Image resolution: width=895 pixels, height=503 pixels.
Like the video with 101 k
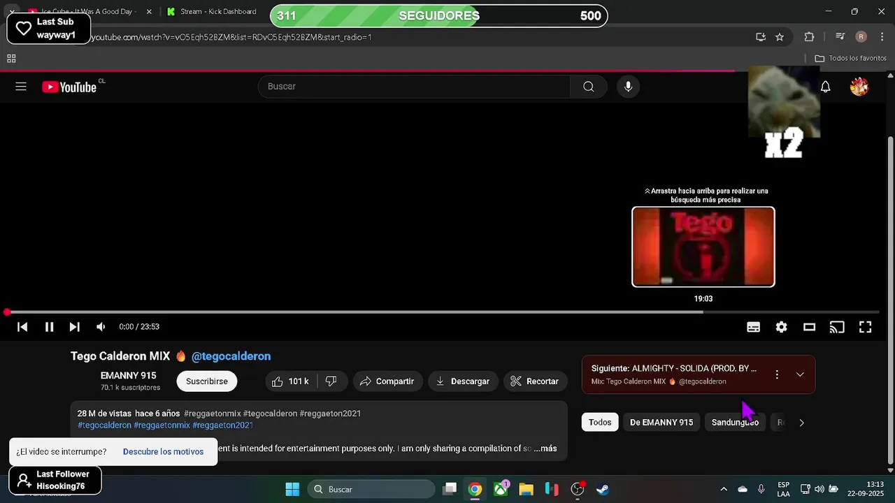(x=290, y=381)
